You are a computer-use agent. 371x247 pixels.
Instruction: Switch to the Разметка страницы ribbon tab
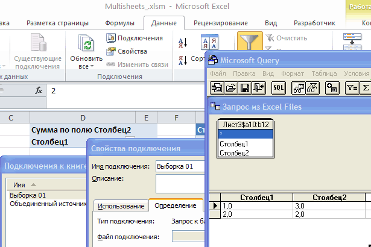[57, 23]
